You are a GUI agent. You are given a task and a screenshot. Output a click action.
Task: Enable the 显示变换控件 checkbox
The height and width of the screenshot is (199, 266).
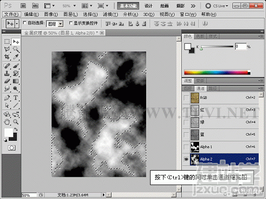tap(71, 23)
